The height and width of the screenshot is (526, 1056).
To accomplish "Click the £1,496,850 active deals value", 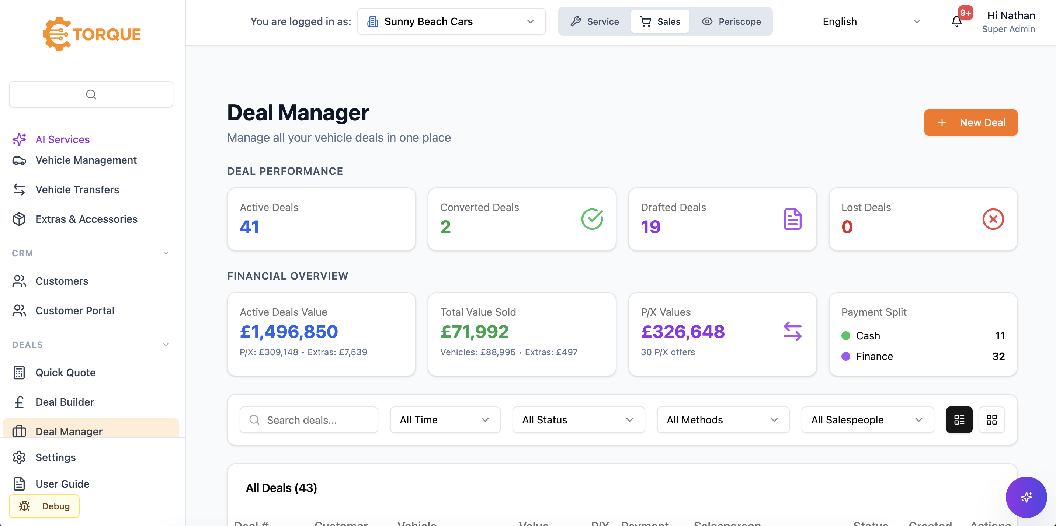I will [289, 331].
